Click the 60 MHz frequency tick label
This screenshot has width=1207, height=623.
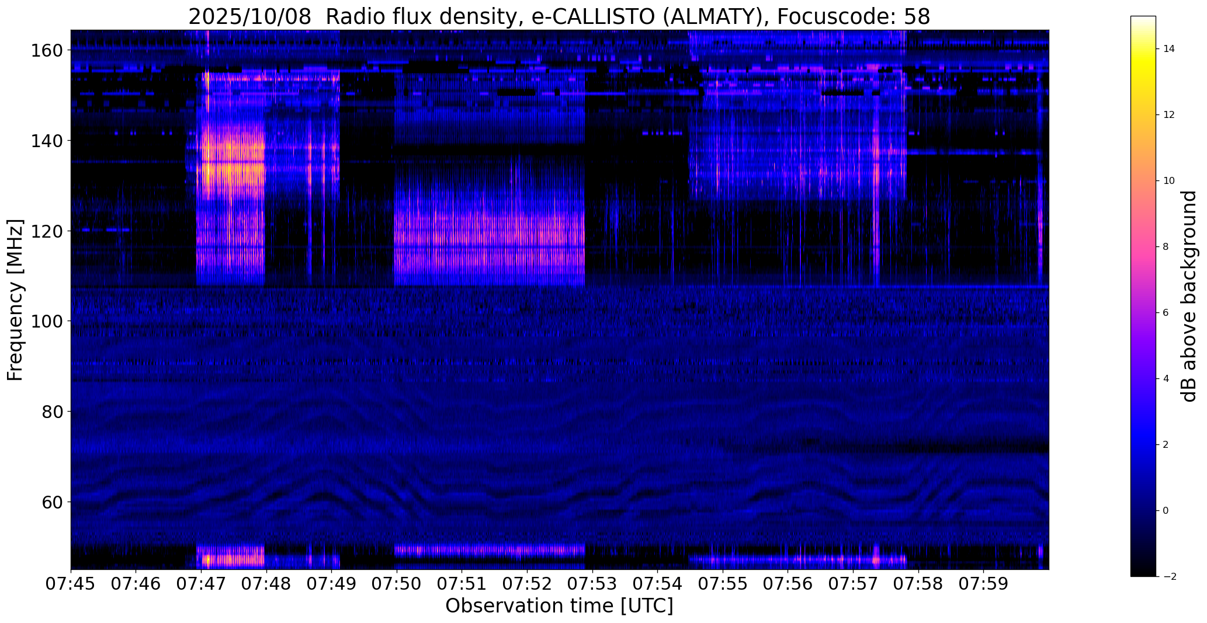[52, 502]
